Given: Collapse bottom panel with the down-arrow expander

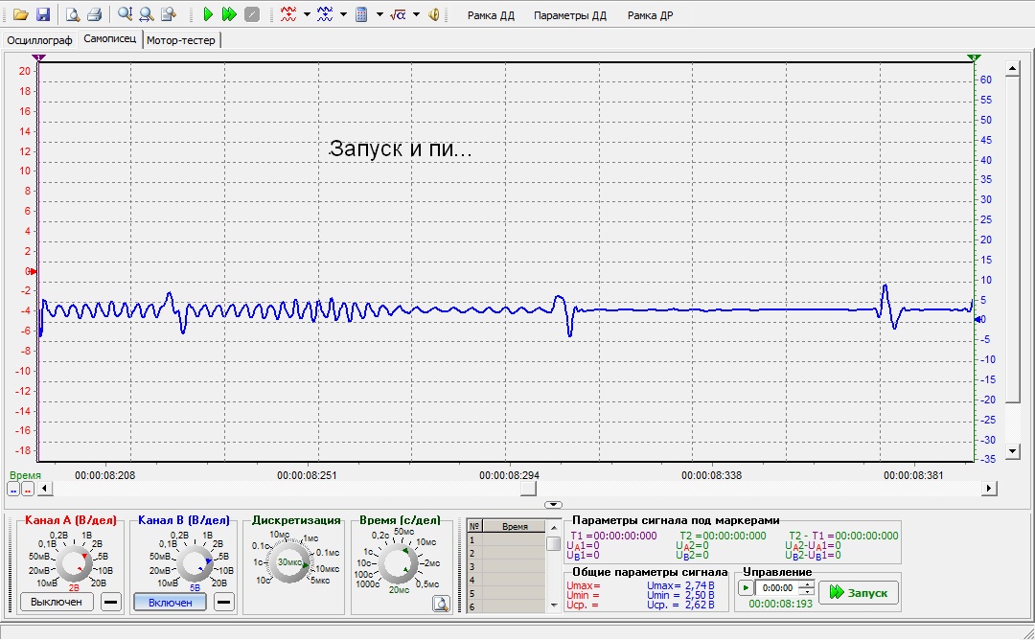Looking at the screenshot, I should pyautogui.click(x=553, y=504).
